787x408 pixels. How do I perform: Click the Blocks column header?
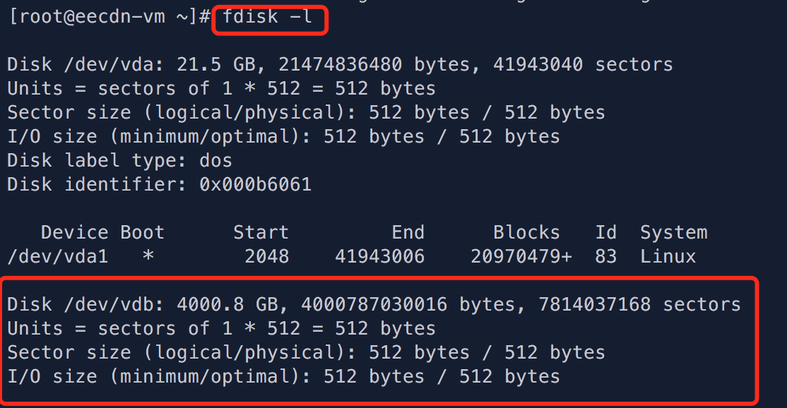click(x=526, y=232)
